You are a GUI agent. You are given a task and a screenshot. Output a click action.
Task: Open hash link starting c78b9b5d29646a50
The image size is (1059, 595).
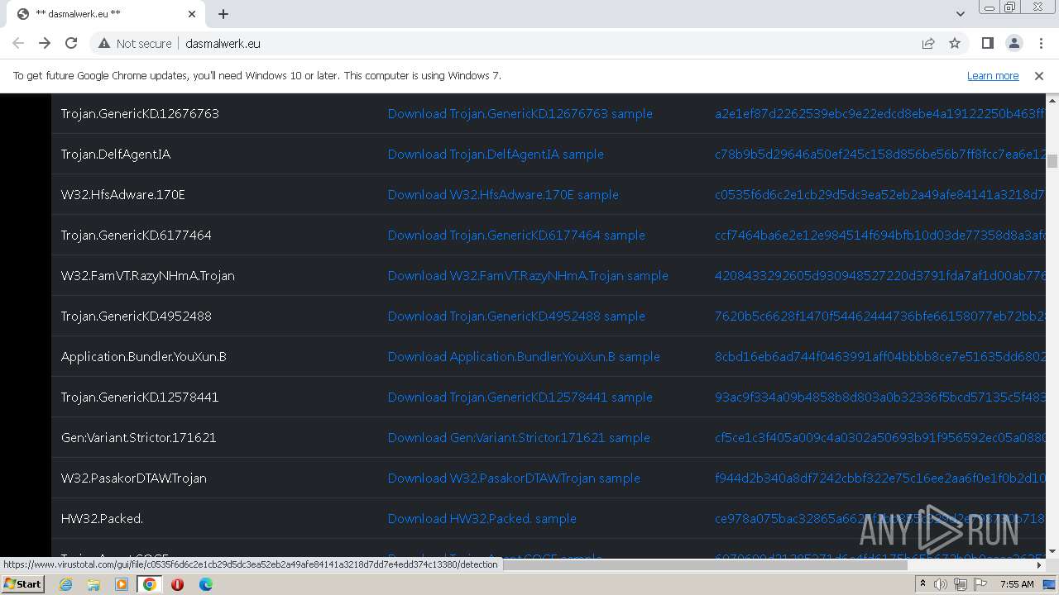point(879,154)
